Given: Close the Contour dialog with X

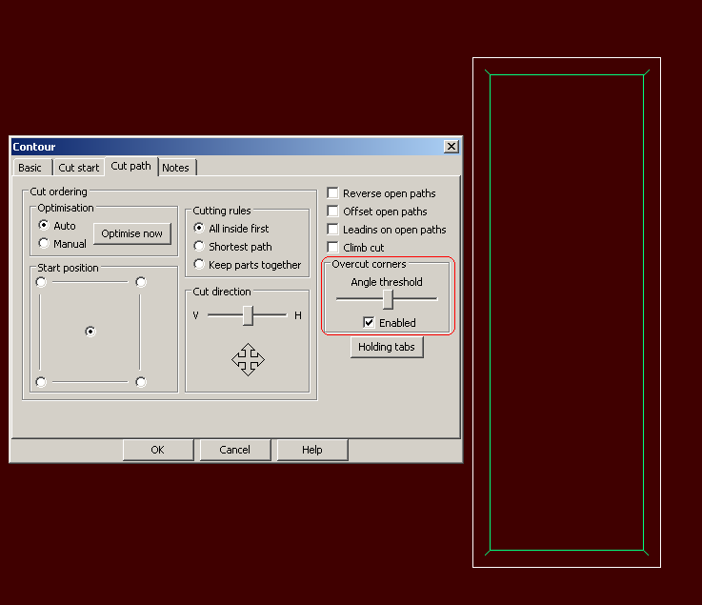Looking at the screenshot, I should coord(451,147).
